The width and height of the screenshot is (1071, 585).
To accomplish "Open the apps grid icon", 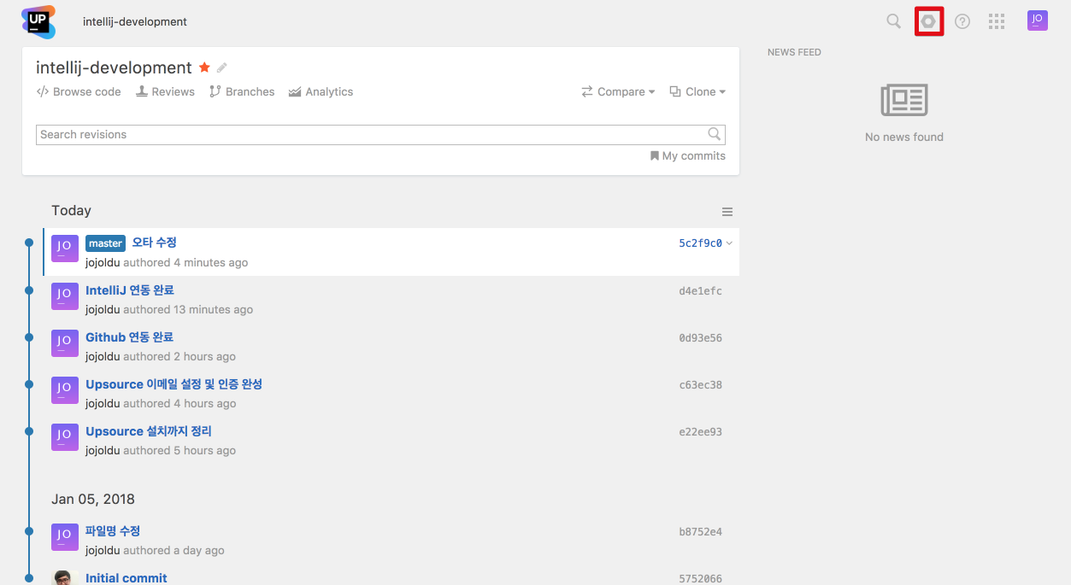I will point(997,21).
